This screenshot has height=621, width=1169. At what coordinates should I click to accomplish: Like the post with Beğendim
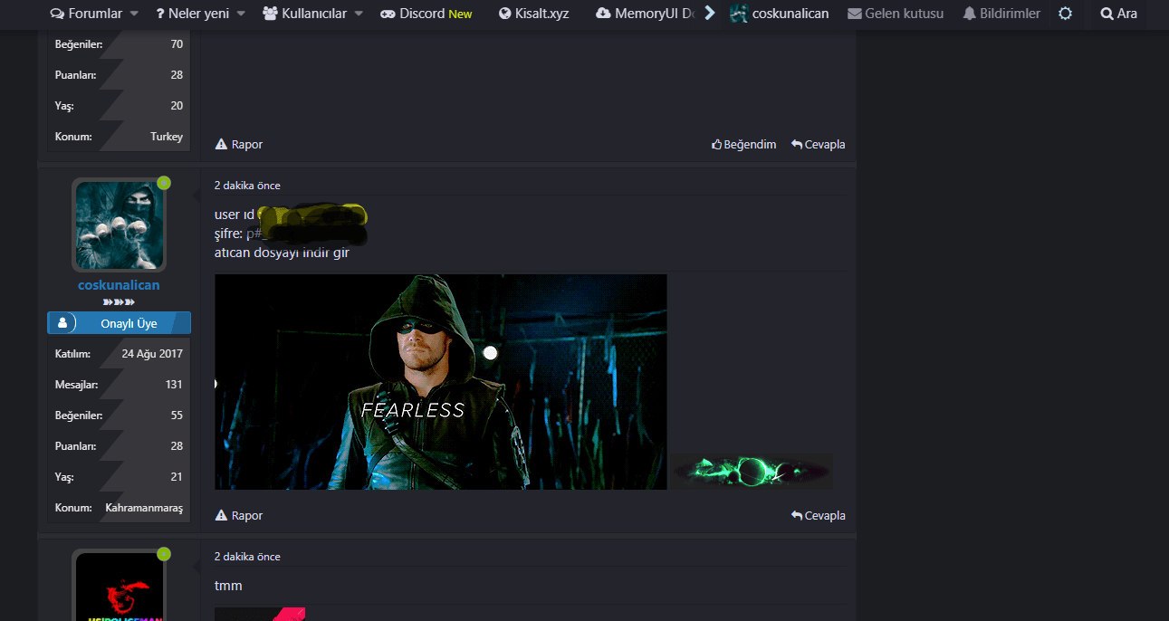click(x=743, y=144)
